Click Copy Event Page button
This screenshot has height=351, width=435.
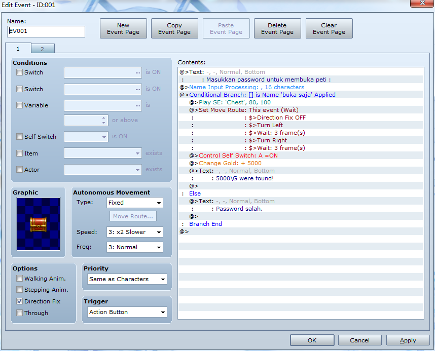click(174, 28)
